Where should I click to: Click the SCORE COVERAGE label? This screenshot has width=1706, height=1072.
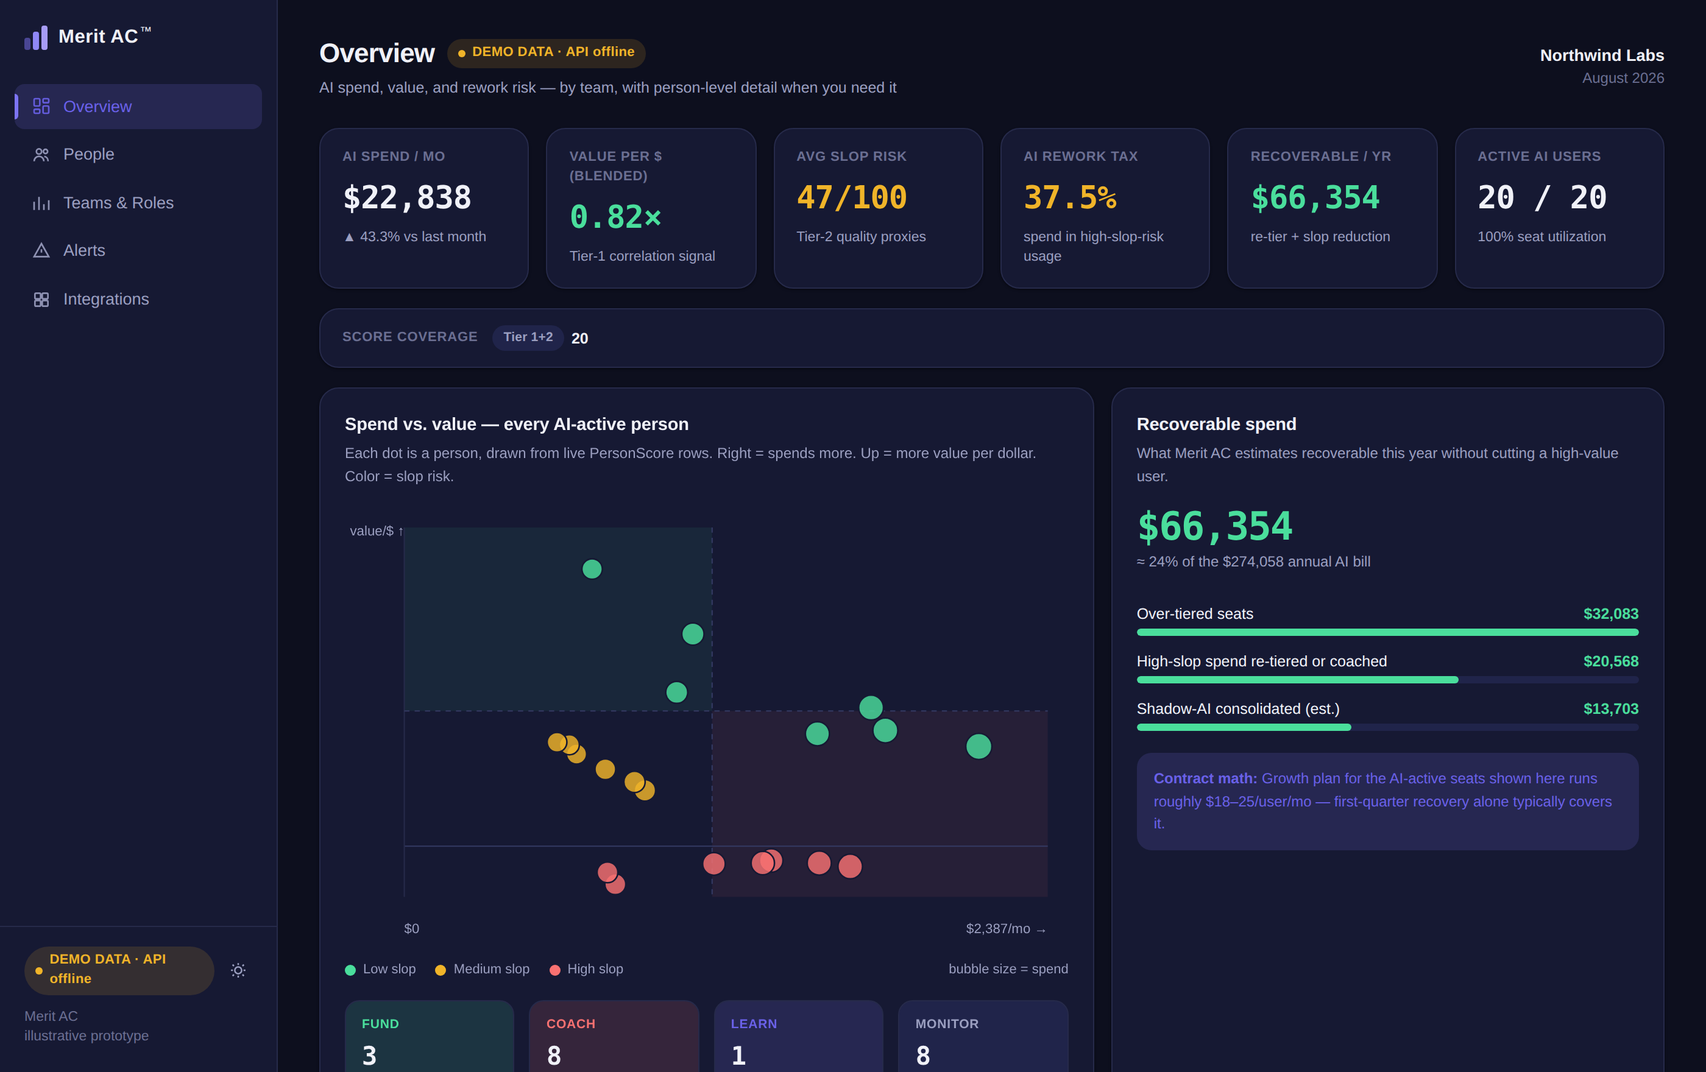[410, 337]
